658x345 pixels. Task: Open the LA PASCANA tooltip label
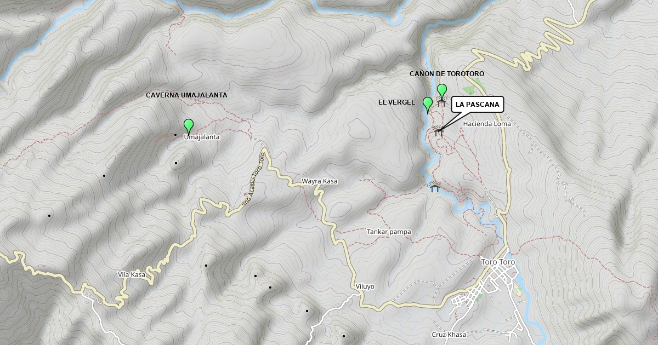click(477, 105)
